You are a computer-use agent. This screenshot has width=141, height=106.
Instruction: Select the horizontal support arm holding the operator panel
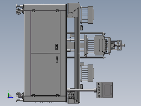[x=82, y=90]
